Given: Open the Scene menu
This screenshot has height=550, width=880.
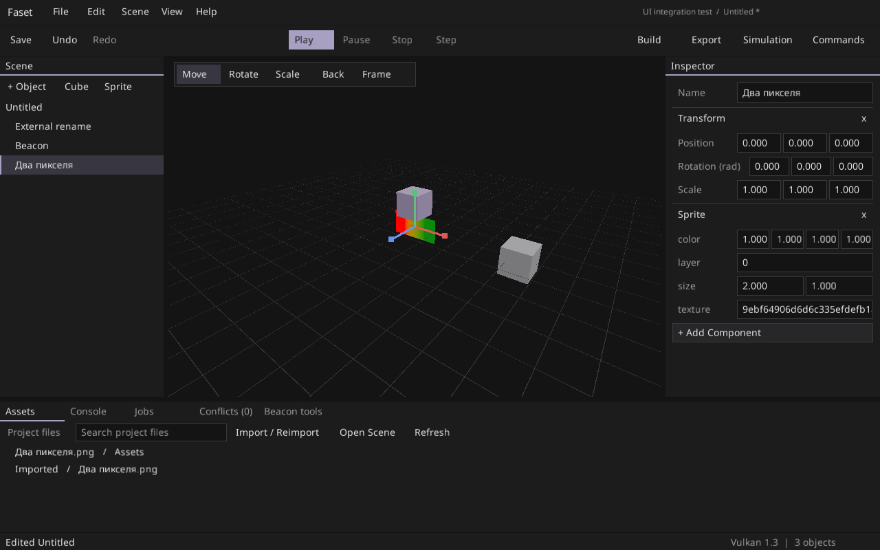Looking at the screenshot, I should point(135,12).
